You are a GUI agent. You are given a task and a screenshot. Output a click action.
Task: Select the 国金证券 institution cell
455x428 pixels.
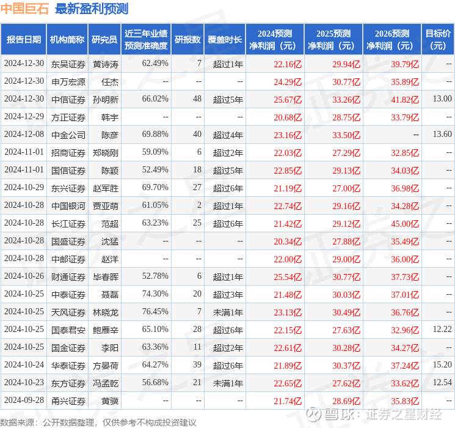[68, 348]
